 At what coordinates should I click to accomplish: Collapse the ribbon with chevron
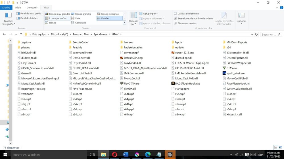point(277,8)
